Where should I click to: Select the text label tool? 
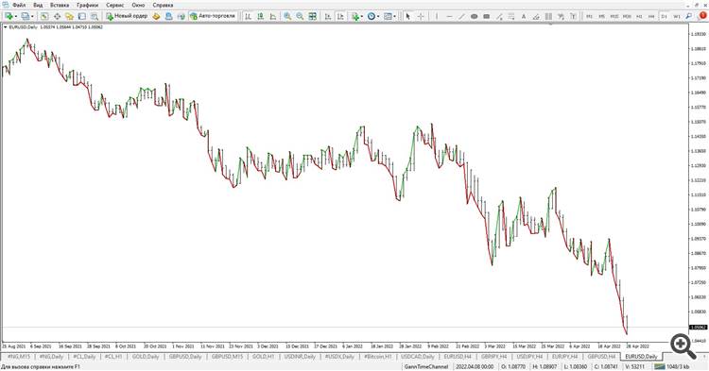click(x=523, y=16)
